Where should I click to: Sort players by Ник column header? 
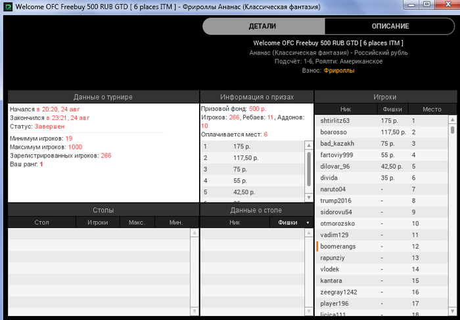(346, 110)
